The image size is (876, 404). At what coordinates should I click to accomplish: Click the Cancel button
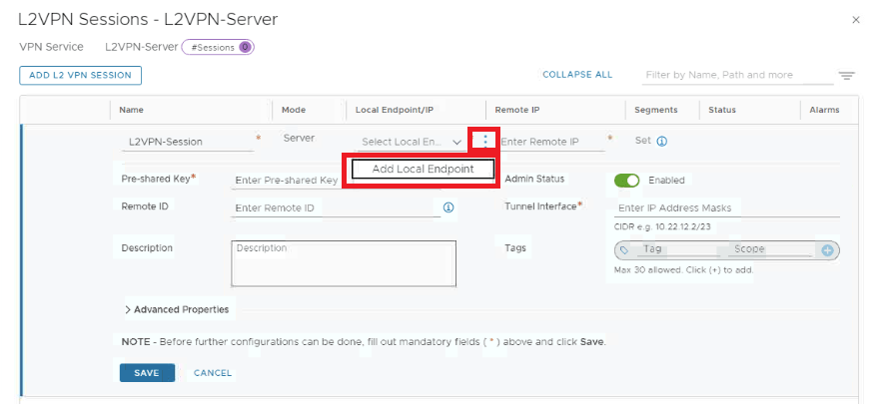pyautogui.click(x=213, y=373)
